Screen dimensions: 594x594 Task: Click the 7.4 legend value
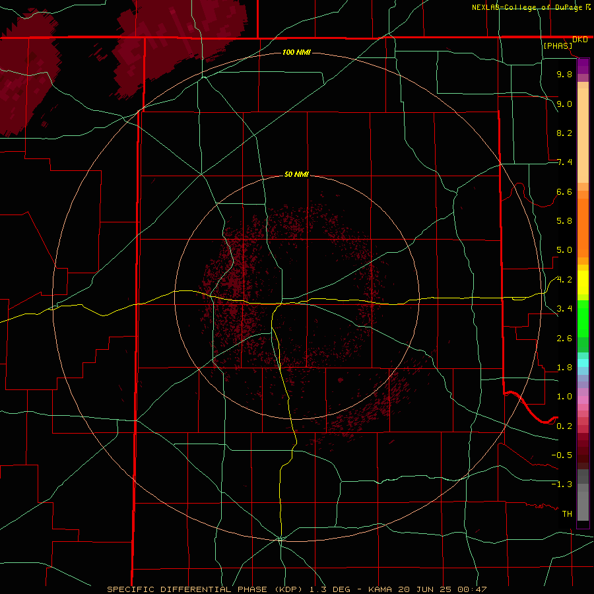[564, 162]
